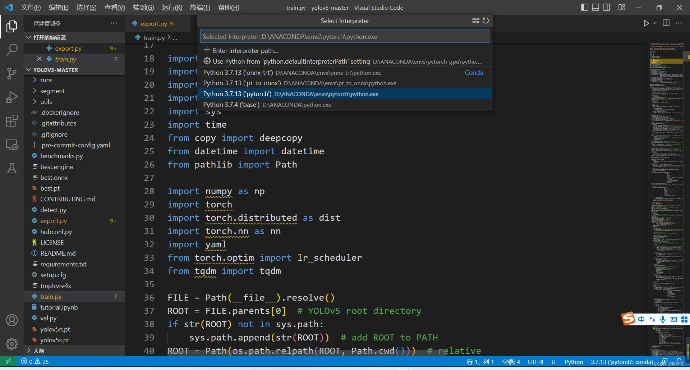Open 运行(R) menu

click(172, 8)
